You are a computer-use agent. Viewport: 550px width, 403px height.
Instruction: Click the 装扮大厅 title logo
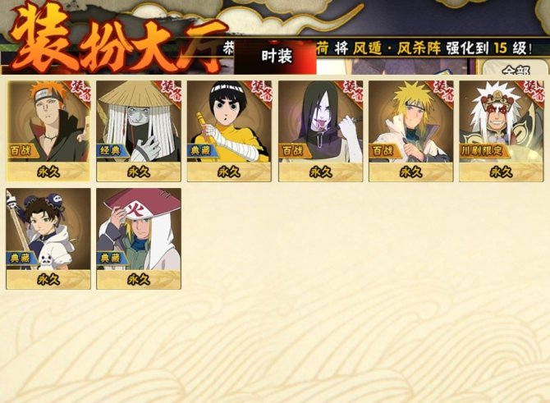tap(117, 38)
